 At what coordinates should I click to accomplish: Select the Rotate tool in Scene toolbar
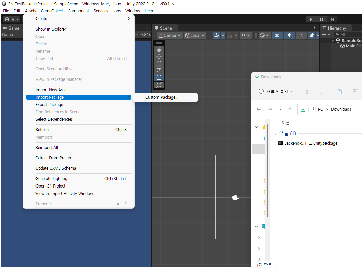[159, 64]
